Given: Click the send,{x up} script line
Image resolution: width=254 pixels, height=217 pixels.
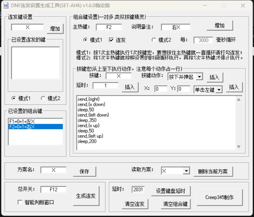Looking at the screenshot, I should tap(89, 125).
